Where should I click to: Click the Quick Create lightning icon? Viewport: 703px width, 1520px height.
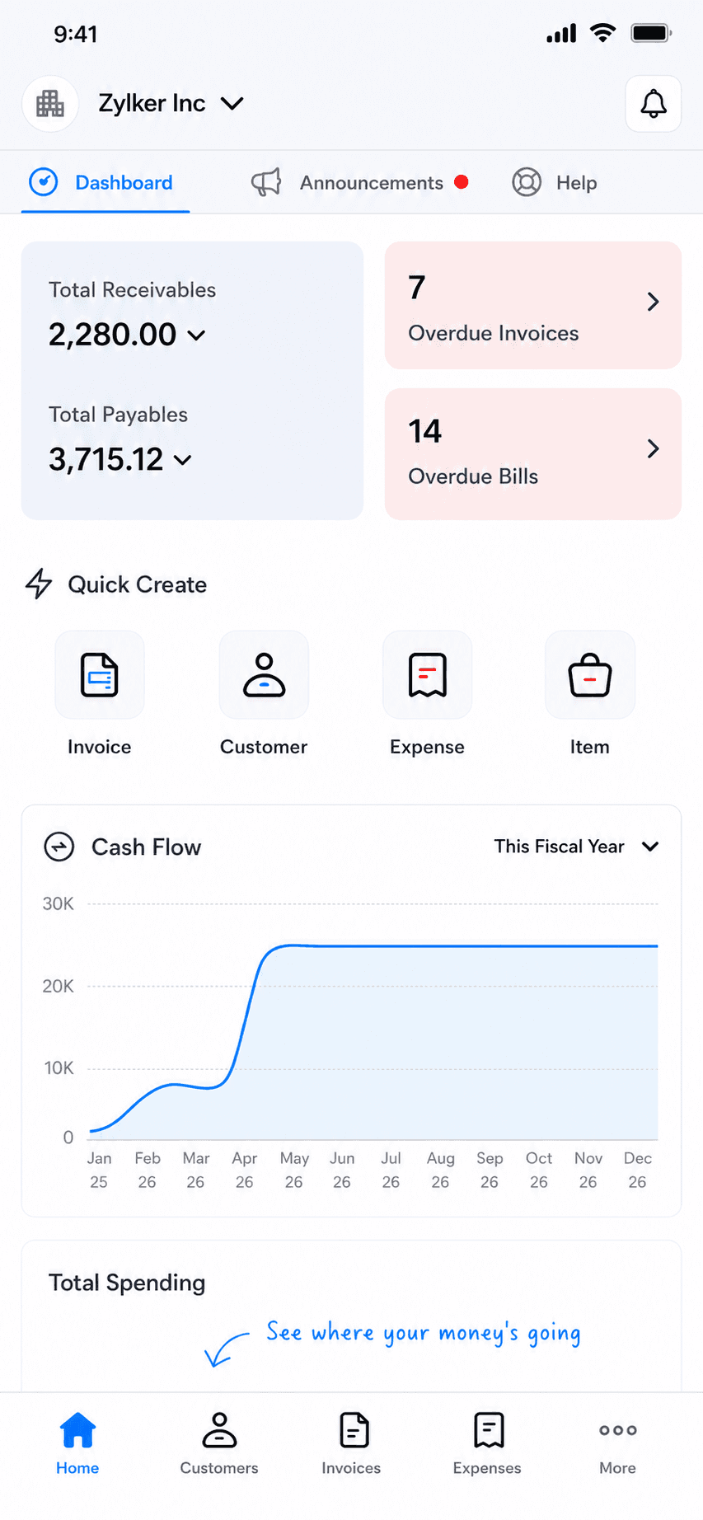tap(39, 584)
